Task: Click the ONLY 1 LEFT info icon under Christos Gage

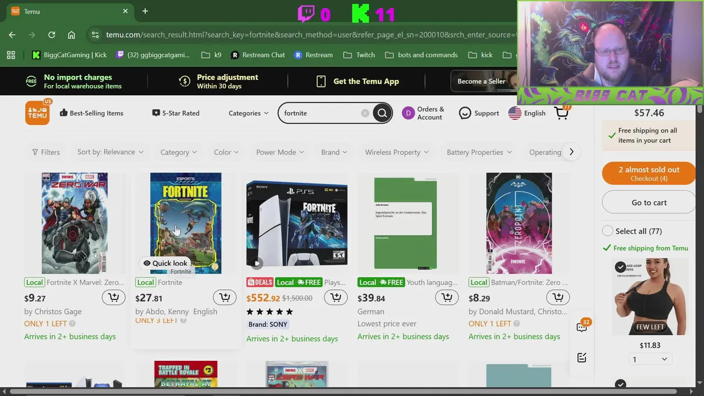Action: [x=72, y=324]
